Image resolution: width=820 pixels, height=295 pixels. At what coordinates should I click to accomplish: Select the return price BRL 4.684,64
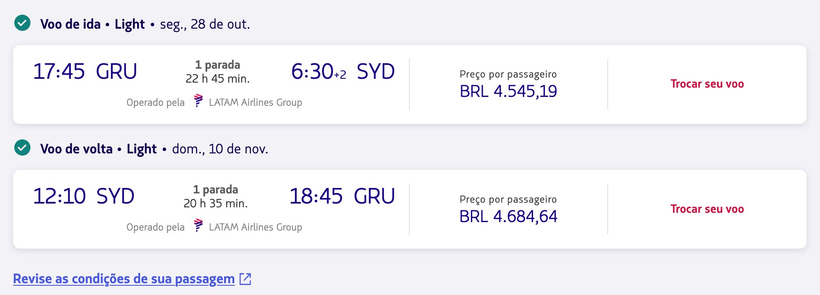[508, 217]
